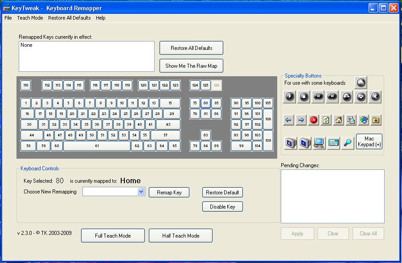402x263 pixels.
Task: Select the browser Back arrow button
Action: [288, 120]
